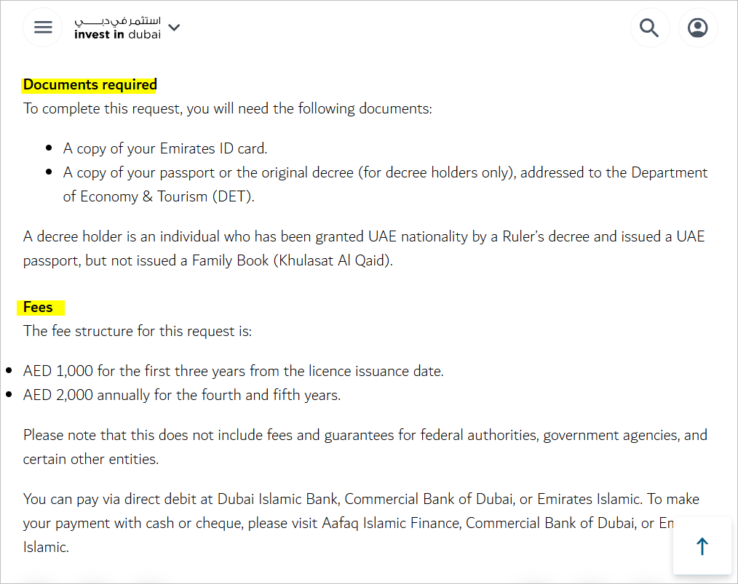The image size is (738, 584).
Task: Click the decree holder definition paragraph
Action: pyautogui.click(x=364, y=248)
